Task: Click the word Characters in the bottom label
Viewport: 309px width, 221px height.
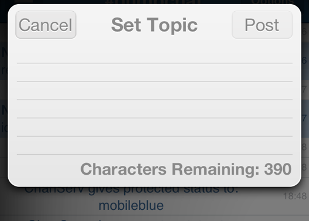Action: (124, 169)
